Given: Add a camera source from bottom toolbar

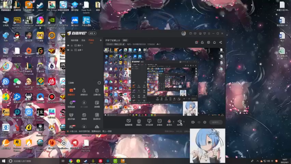Looking at the screenshot, I should click(139, 122).
